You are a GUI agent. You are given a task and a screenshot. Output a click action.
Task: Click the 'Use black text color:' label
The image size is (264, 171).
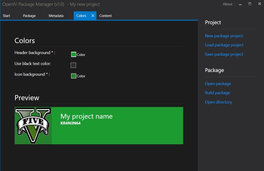click(x=33, y=64)
